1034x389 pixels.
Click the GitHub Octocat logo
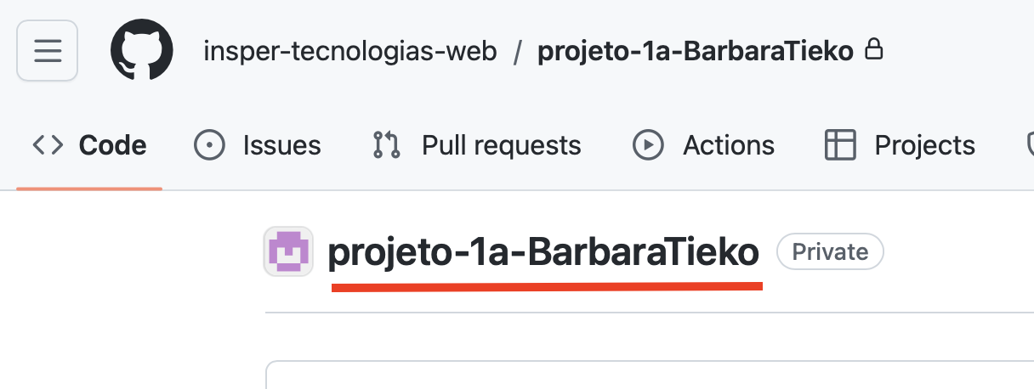point(142,51)
